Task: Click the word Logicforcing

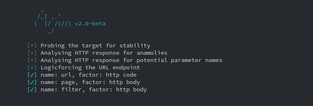Action: coord(61,68)
